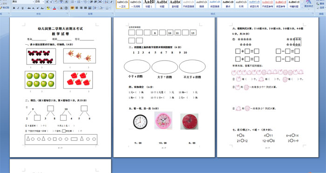Select the bullet list icon

[x=73, y=2]
